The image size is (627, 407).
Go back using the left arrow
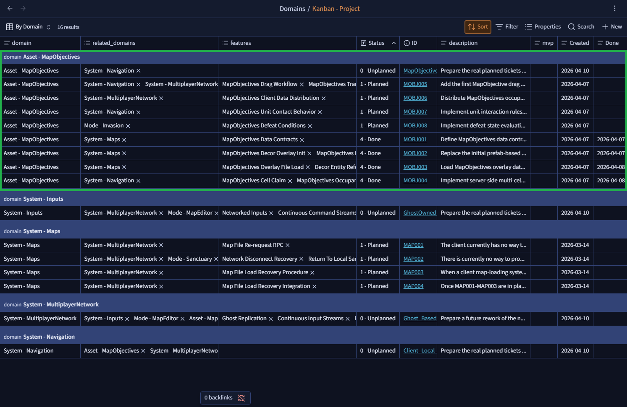click(x=10, y=8)
